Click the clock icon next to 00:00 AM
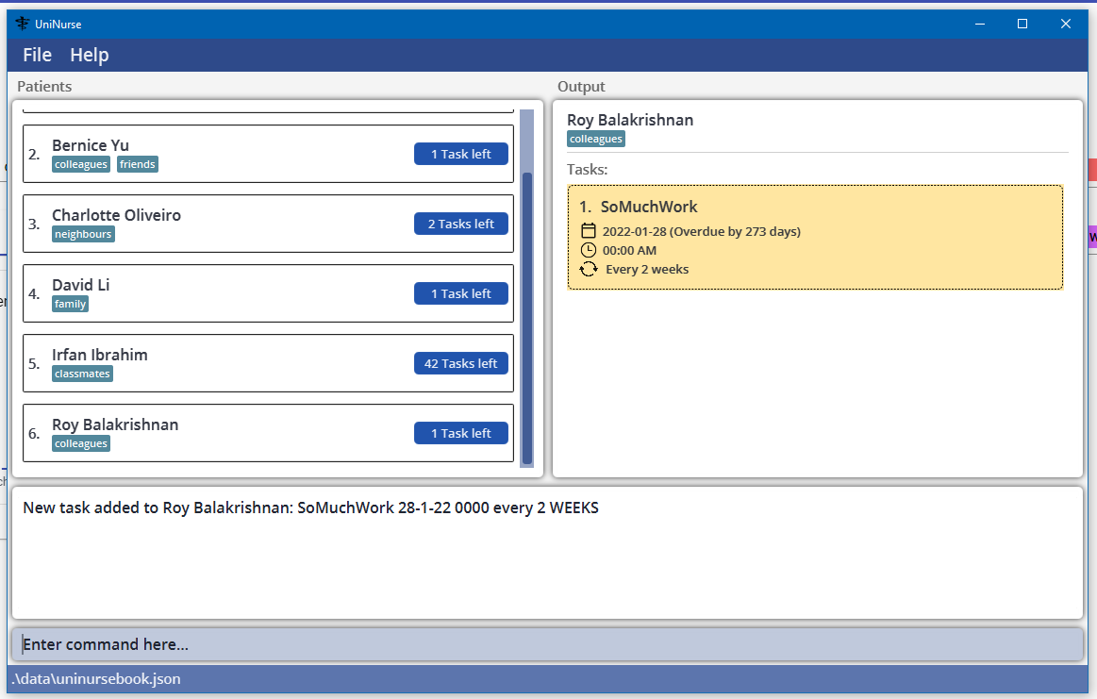 click(588, 250)
